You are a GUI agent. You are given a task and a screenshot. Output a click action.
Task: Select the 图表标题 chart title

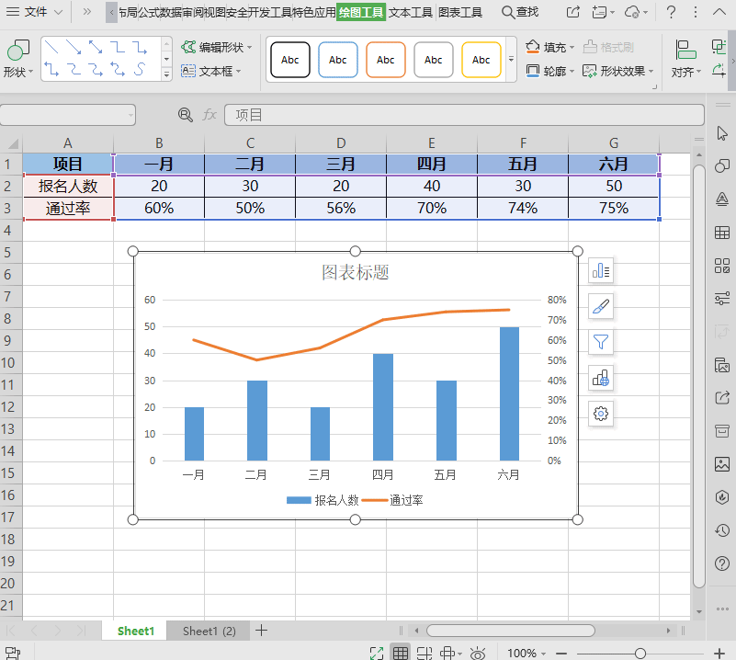click(x=356, y=272)
